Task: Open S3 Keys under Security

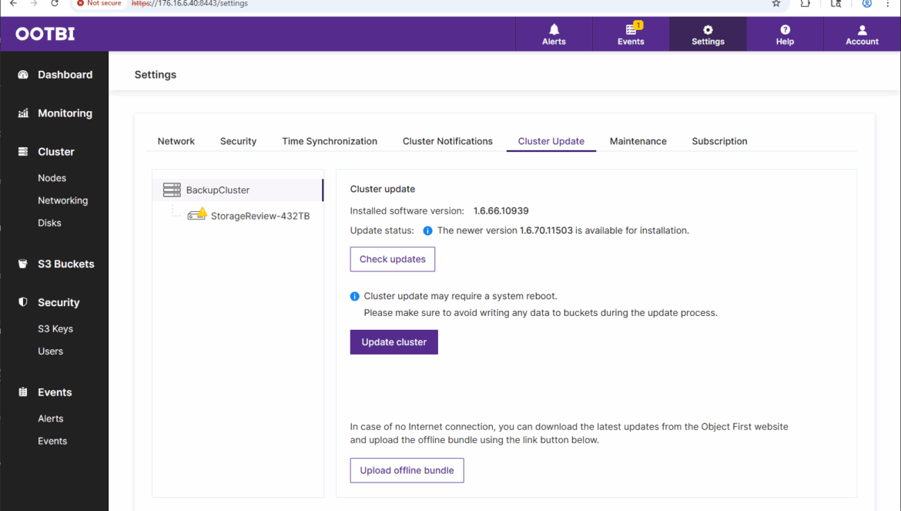Action: point(55,329)
